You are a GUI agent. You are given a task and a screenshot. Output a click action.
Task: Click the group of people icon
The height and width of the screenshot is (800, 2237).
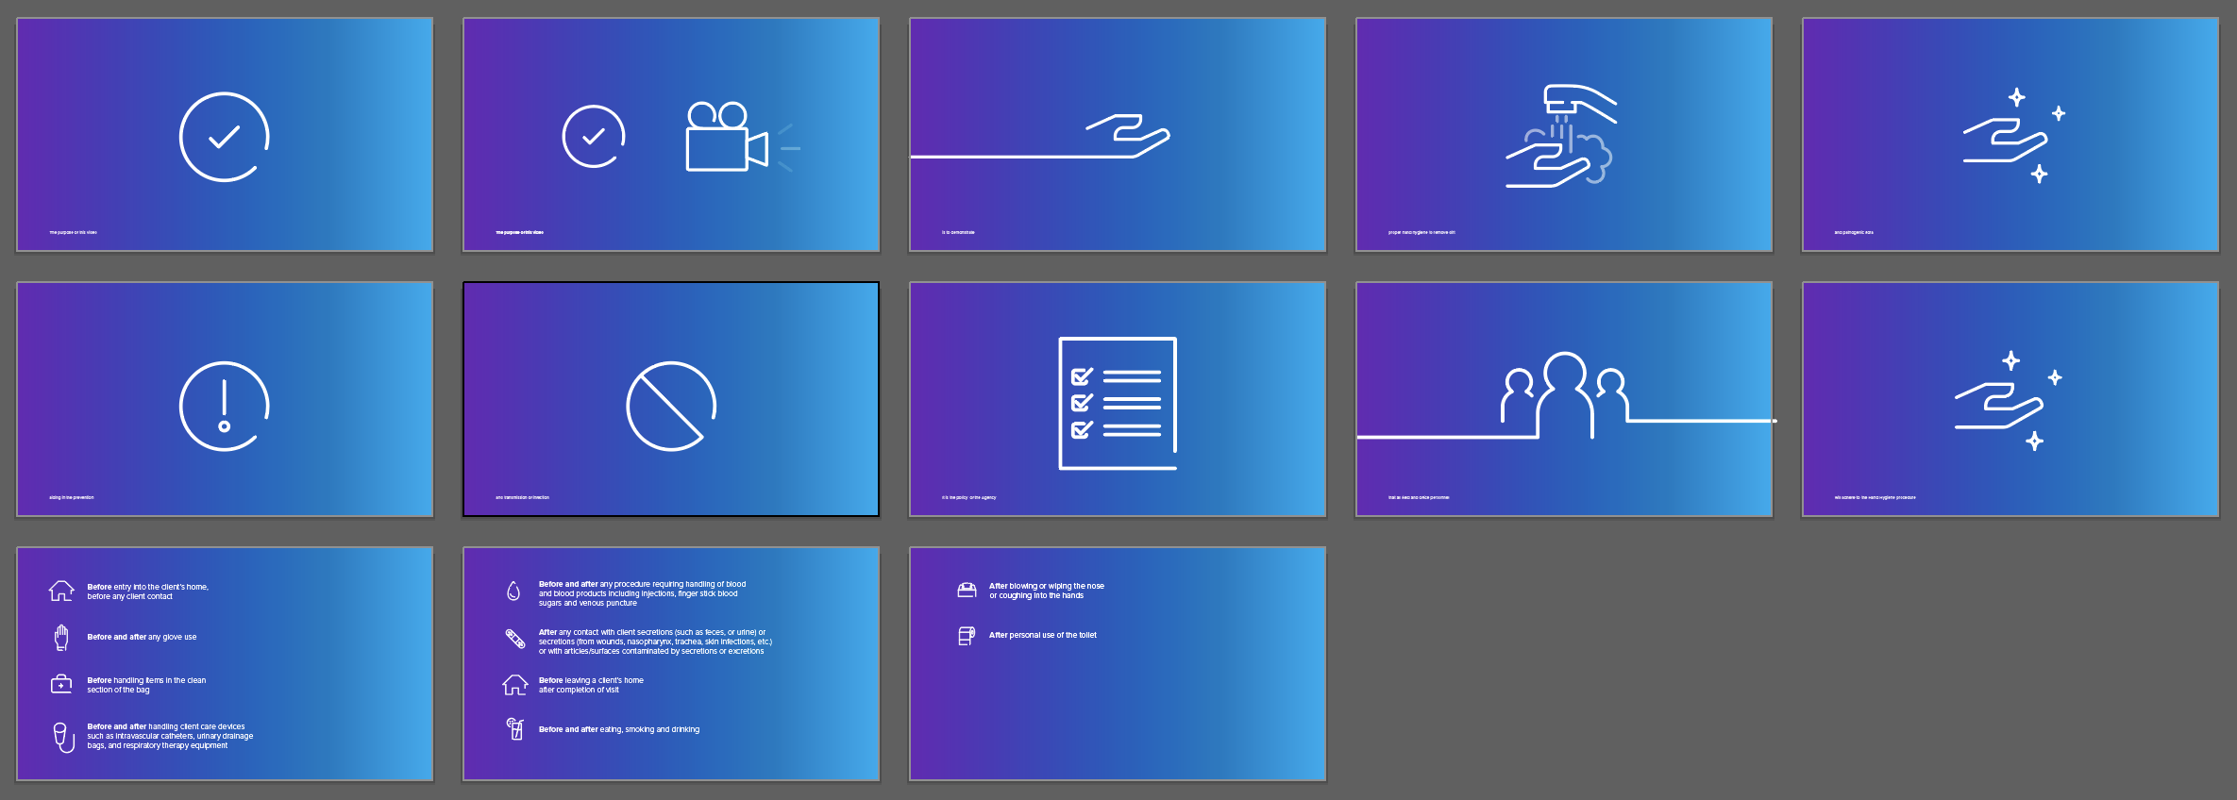point(1565,394)
